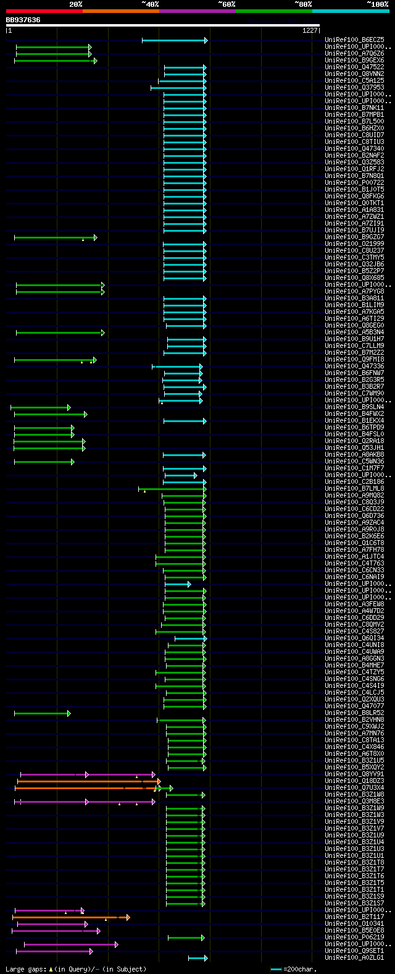Image resolution: width=395 pixels, height=974 pixels.
Task: Open hit UniRef100_A5B3N4
Action: point(354,332)
